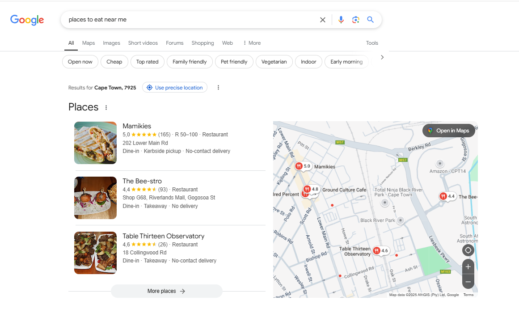Select the Early morning filter chip
Viewport: 519px width, 309px height.
click(346, 62)
